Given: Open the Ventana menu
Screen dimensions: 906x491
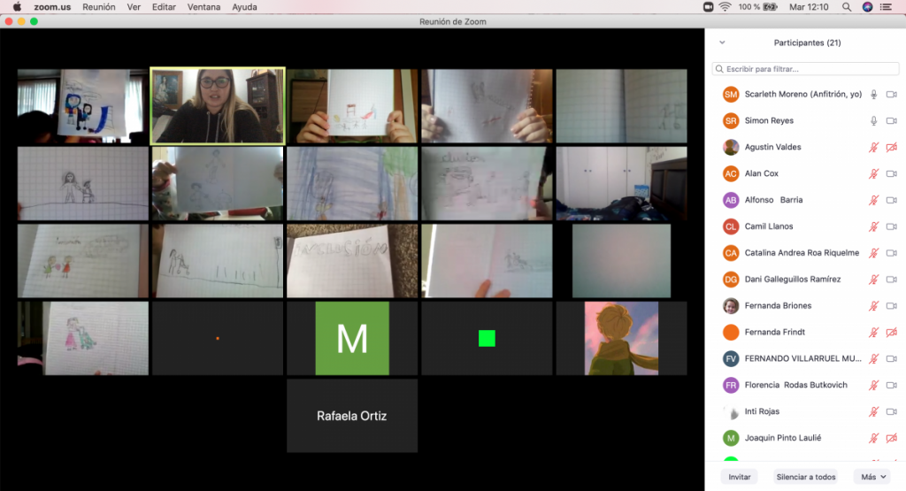Looking at the screenshot, I should [x=203, y=7].
